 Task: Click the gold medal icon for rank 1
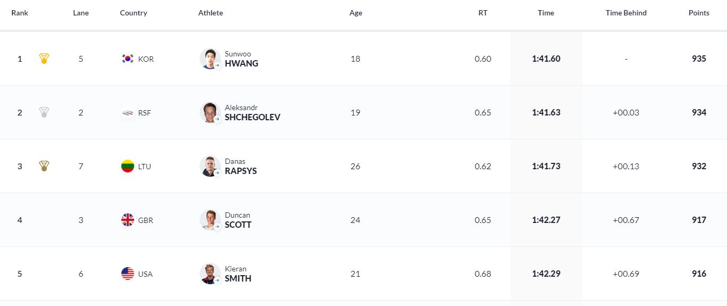click(44, 59)
